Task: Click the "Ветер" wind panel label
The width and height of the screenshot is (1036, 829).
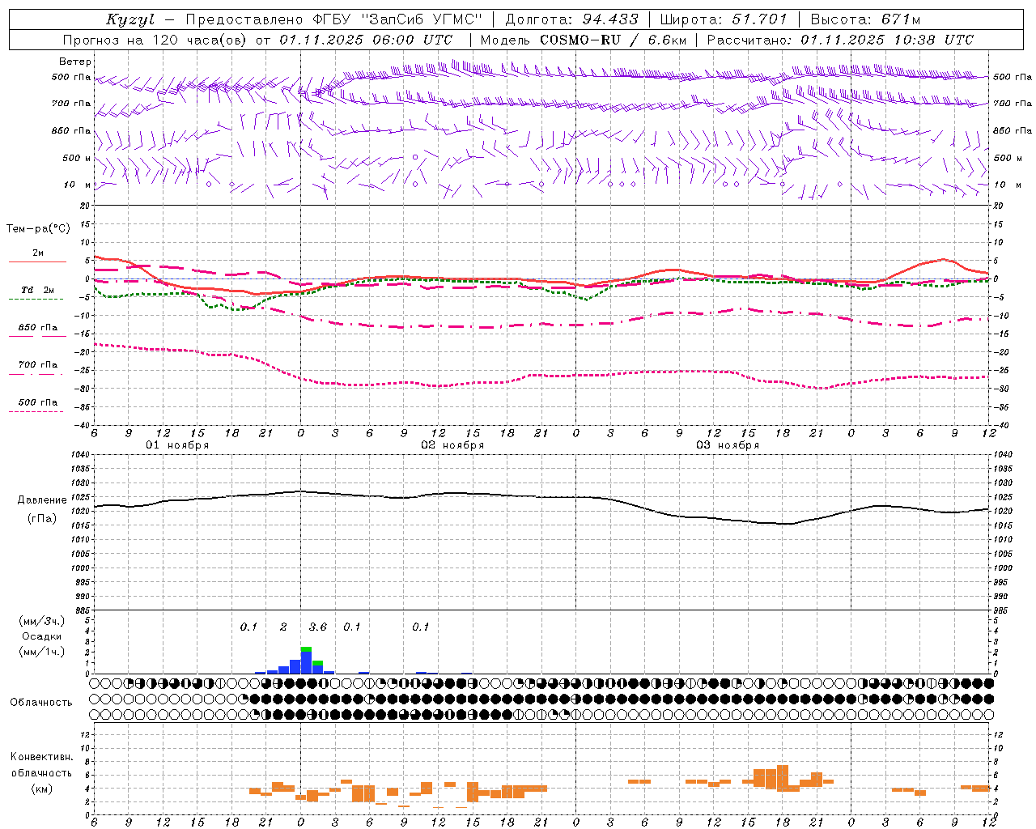Action: pyautogui.click(x=75, y=62)
